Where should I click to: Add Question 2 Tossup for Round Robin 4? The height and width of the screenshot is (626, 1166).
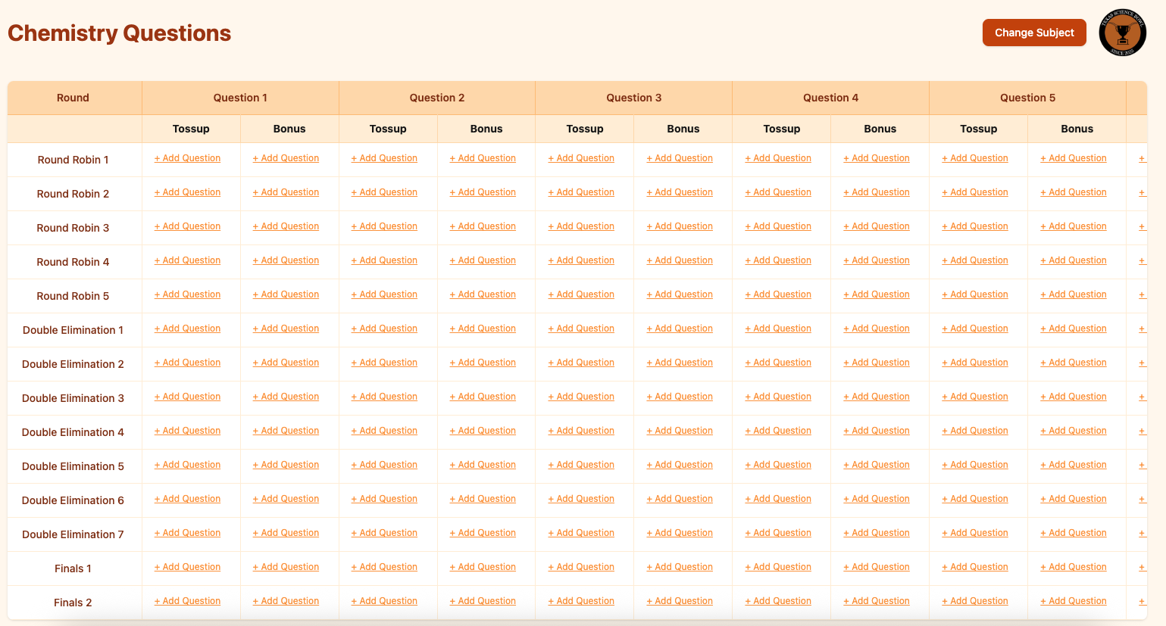[x=384, y=260]
